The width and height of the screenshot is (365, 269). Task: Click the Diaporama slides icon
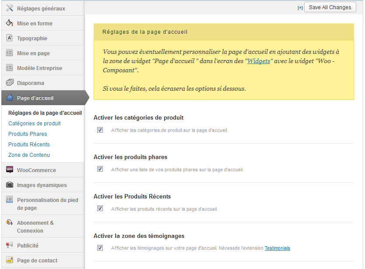coord(9,83)
